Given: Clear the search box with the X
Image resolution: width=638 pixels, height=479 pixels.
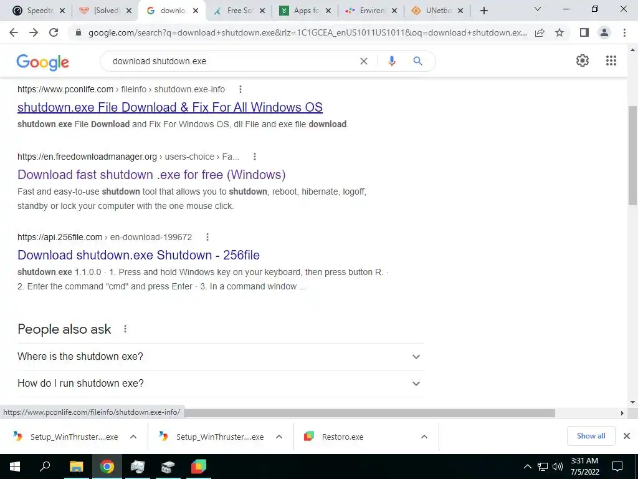Looking at the screenshot, I should pos(364,61).
